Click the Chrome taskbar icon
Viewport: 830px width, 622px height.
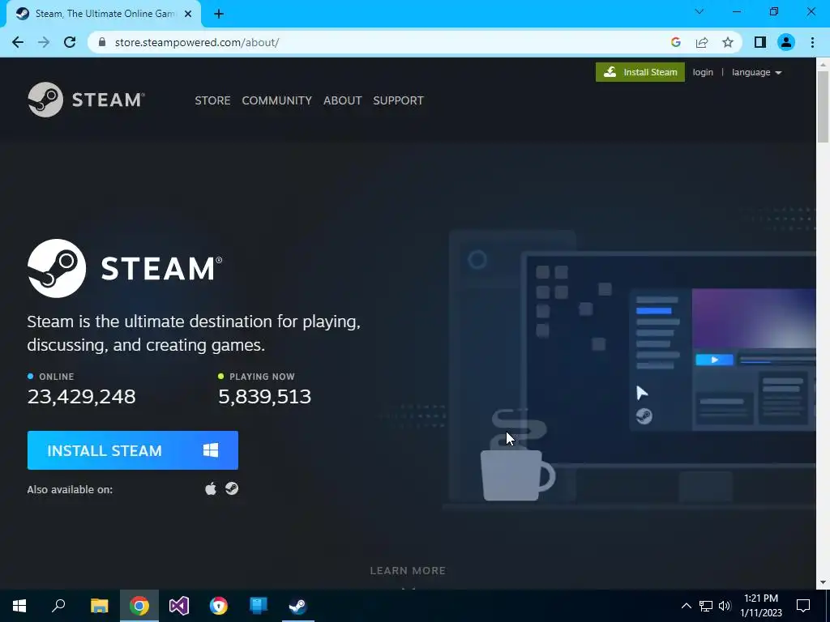tap(139, 606)
